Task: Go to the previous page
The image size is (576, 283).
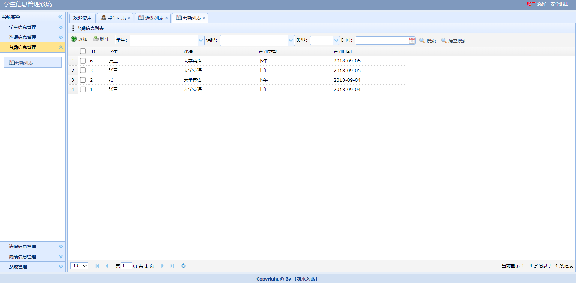Action: (x=107, y=266)
